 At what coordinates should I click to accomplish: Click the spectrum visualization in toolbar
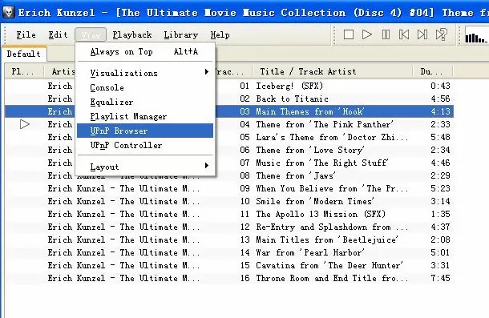476,35
